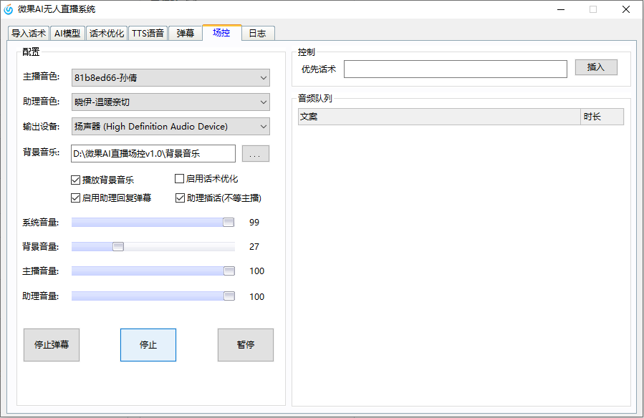The image size is (644, 418).
Task: Click the 优先话术 text input field
Action: pyautogui.click(x=456, y=69)
